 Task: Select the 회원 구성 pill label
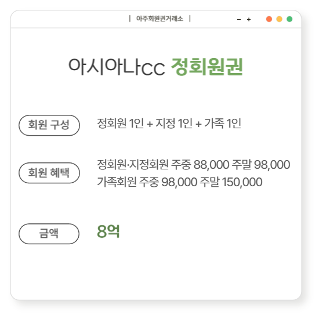[49, 125]
